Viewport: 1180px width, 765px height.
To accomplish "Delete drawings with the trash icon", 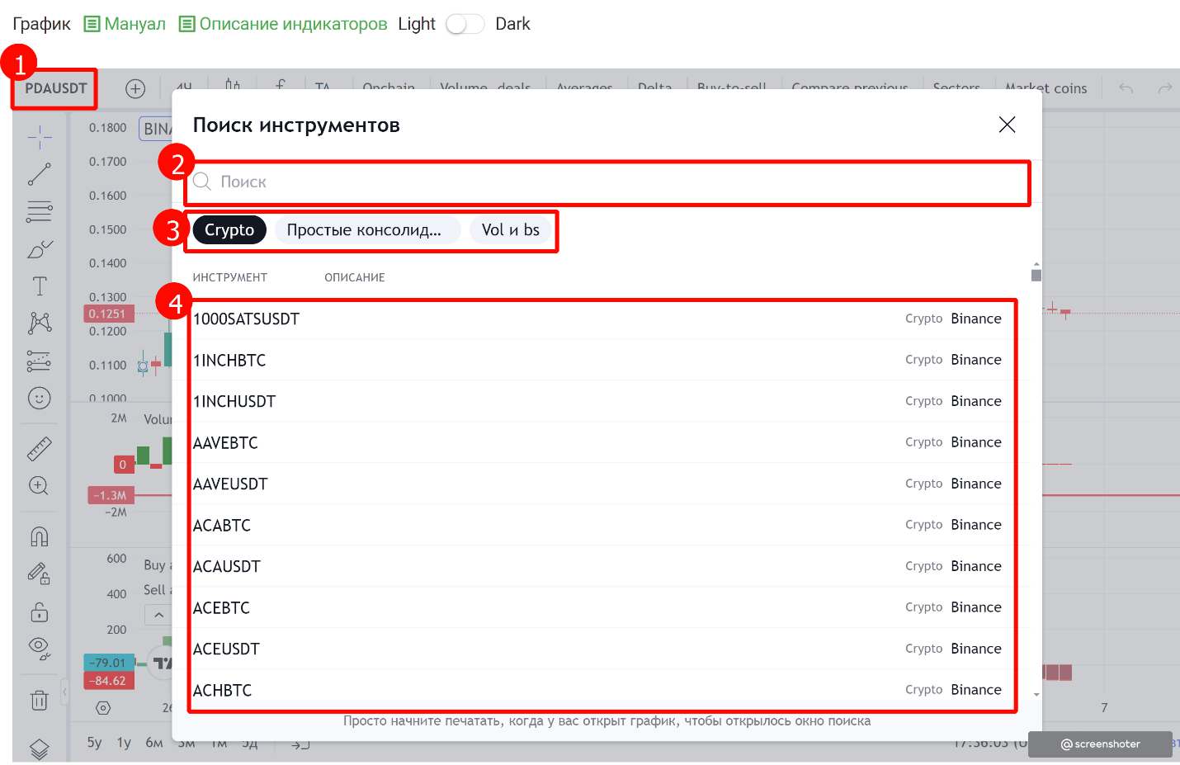I will click(39, 701).
